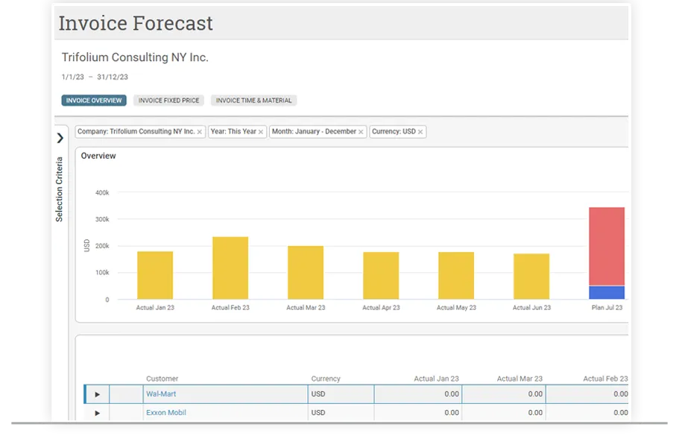The image size is (682, 442).
Task: Click the red Plan Jul 23 bar segment
Action: click(x=607, y=246)
